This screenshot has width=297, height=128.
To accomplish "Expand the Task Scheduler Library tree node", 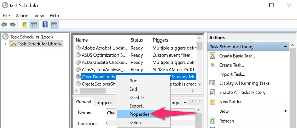I will click(x=5, y=44).
